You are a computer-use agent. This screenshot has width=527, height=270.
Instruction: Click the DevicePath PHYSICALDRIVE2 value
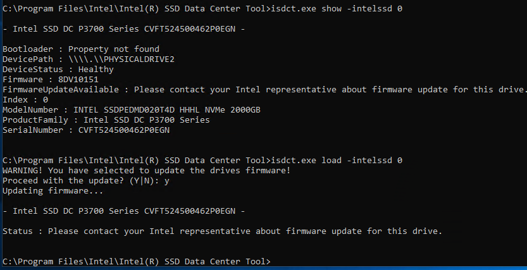tap(121, 59)
